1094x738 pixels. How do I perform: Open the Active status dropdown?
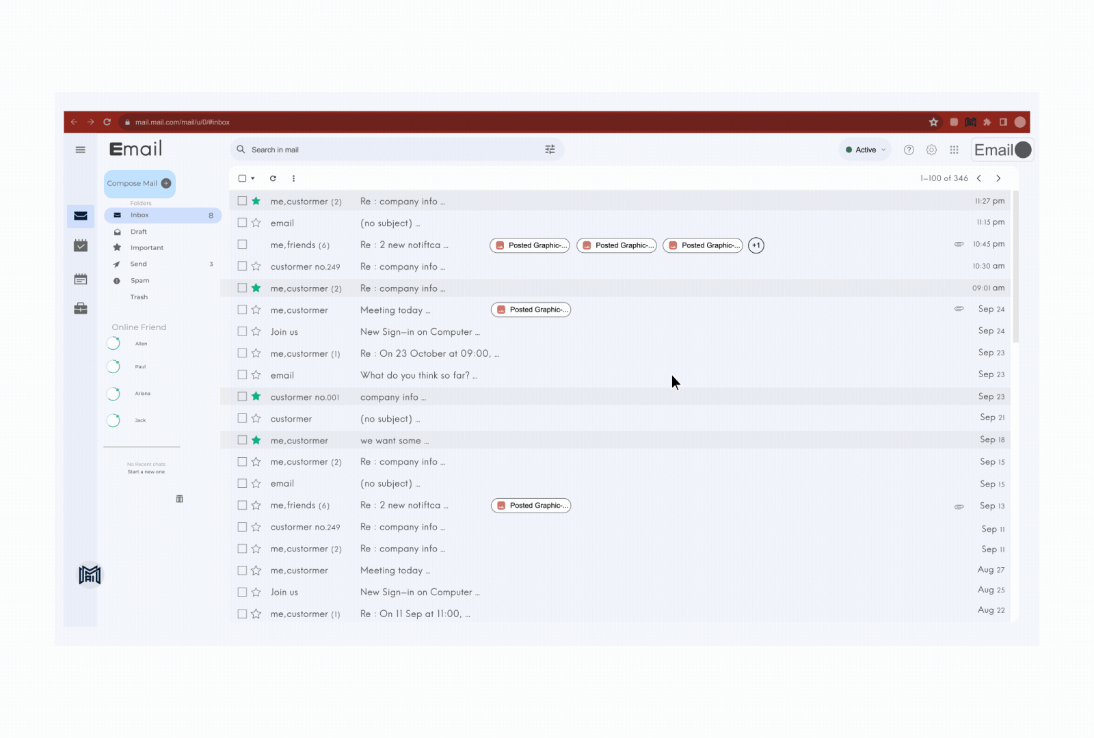(x=864, y=149)
